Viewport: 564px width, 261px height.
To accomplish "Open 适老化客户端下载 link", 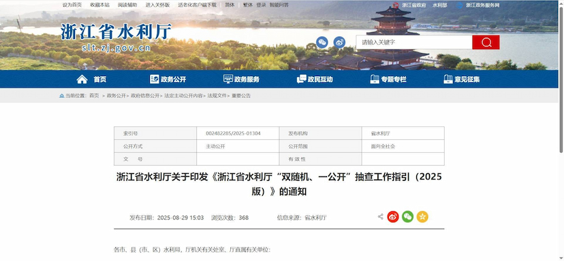I will coord(197,5).
